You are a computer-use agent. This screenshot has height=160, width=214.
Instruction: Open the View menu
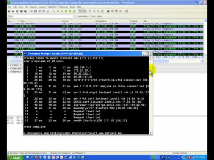click(x=21, y=7)
